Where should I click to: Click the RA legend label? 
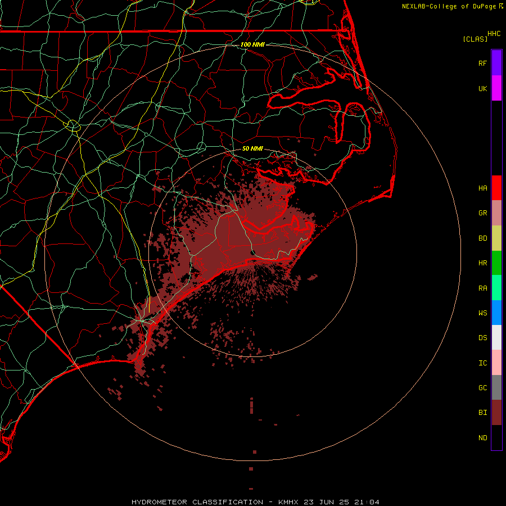click(x=482, y=288)
